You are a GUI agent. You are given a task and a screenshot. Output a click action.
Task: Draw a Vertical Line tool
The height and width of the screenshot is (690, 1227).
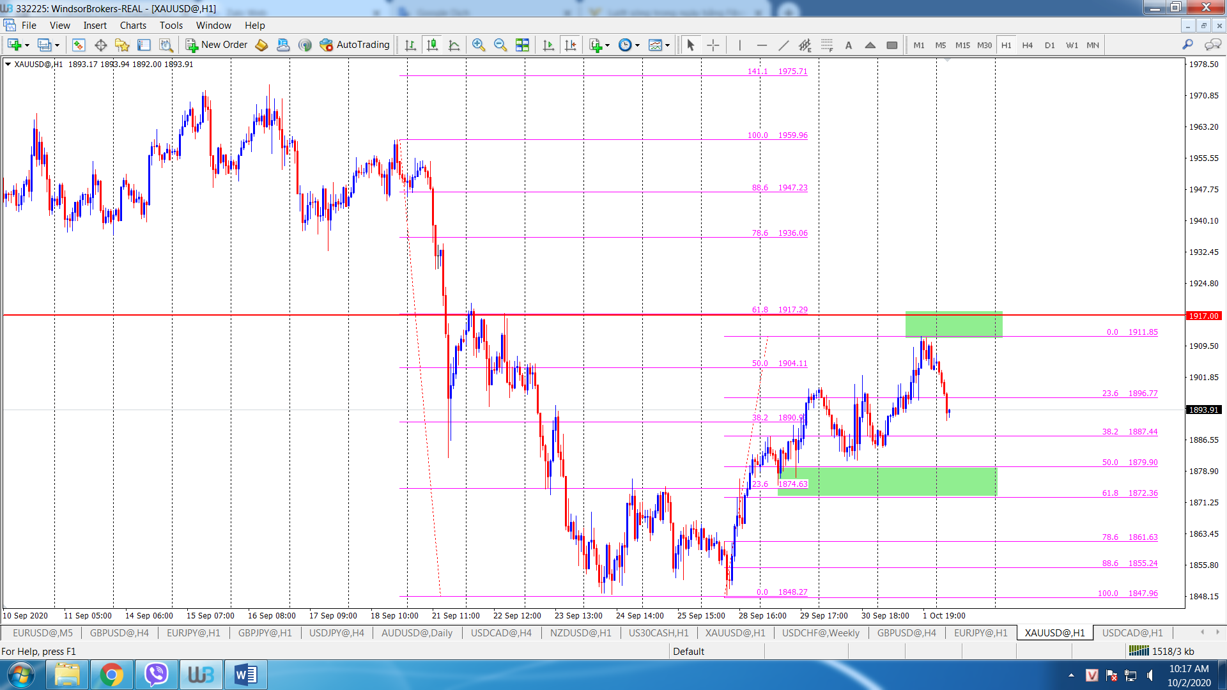[x=739, y=45]
